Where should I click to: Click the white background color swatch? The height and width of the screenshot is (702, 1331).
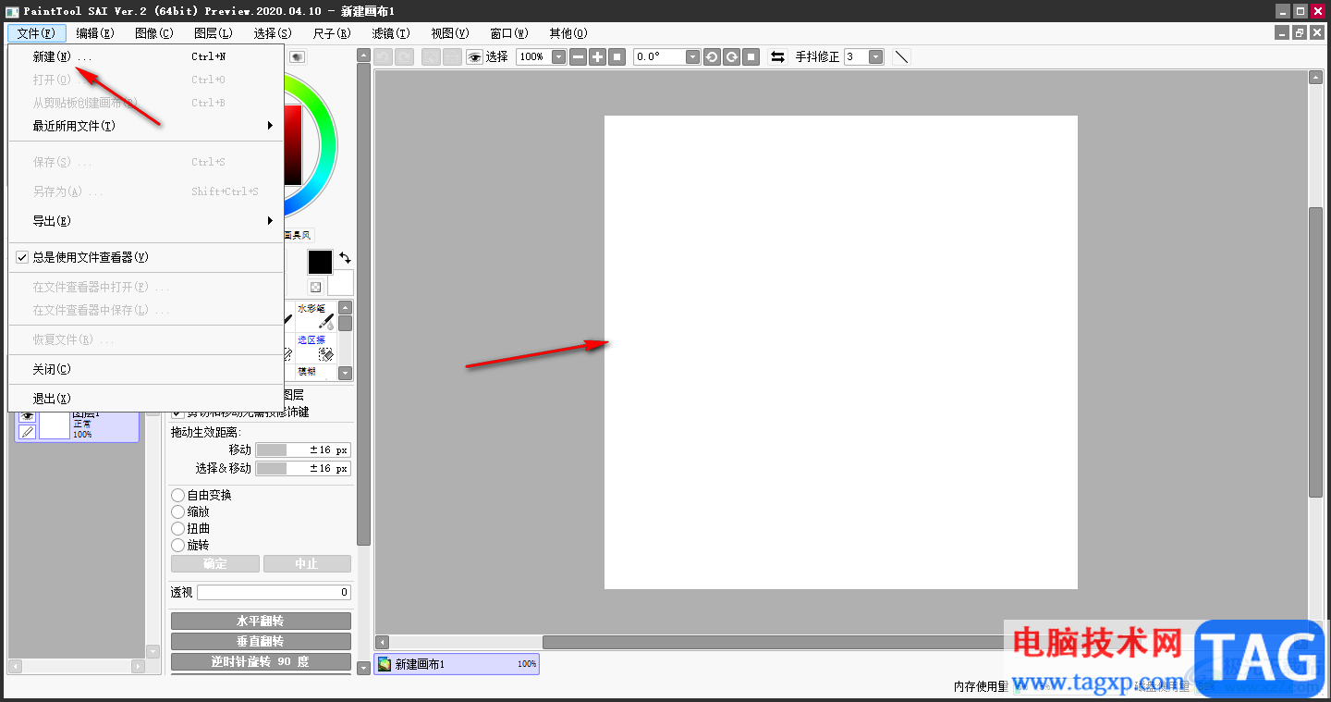point(343,283)
